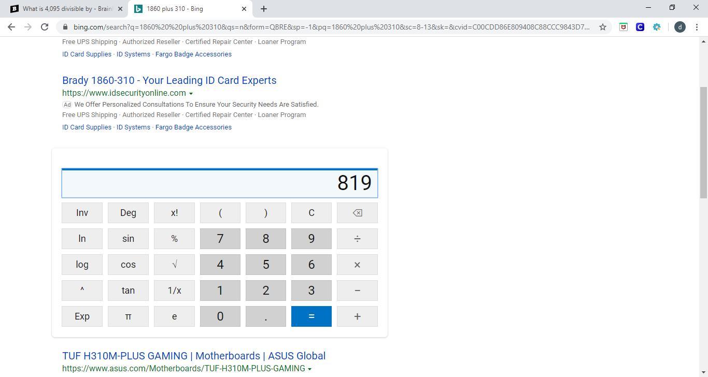Click digit 4 on the calculator
Screen dimensions: 708x377
point(220,265)
